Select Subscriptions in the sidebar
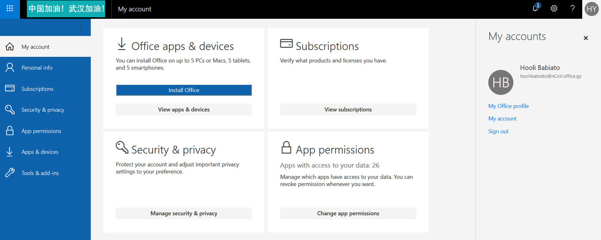 tap(45, 89)
